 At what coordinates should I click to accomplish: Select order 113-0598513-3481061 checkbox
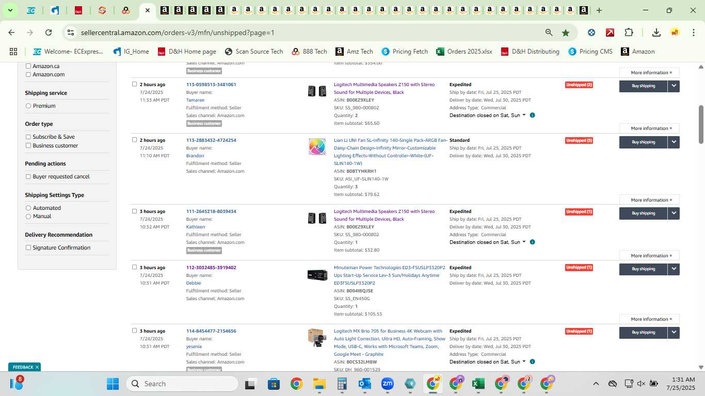(x=134, y=84)
